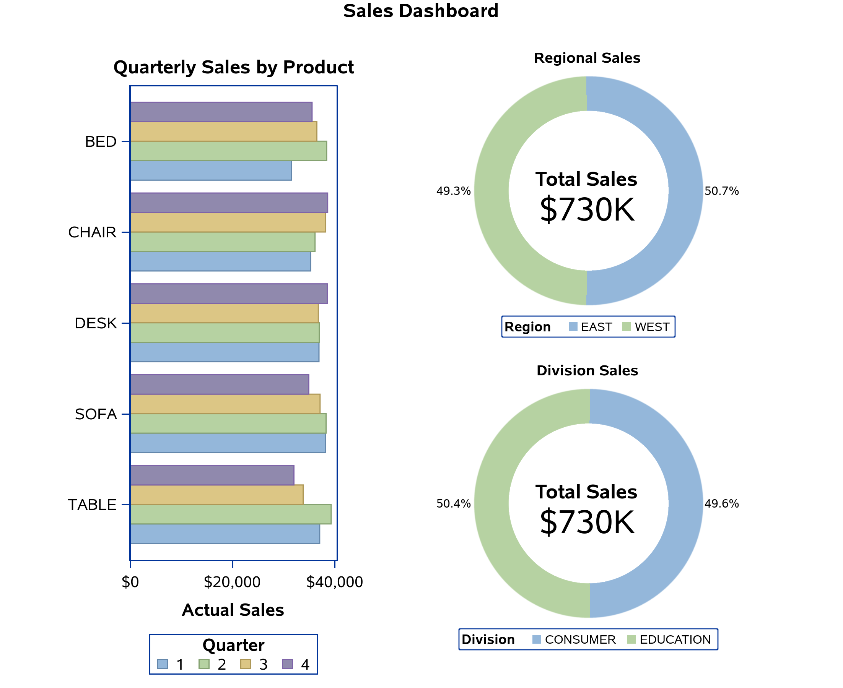Viewport: 843px width, 688px height.
Task: Click the TABLE quarter 2 green bar
Action: coord(231,515)
